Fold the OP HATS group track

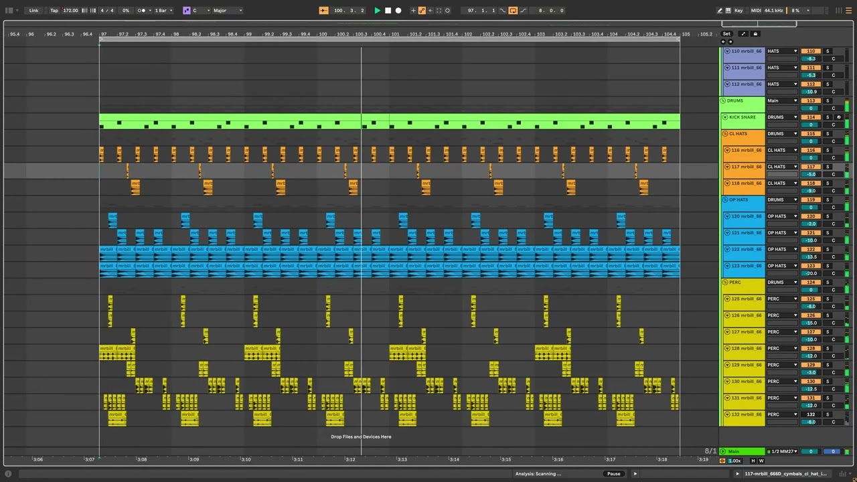725,200
